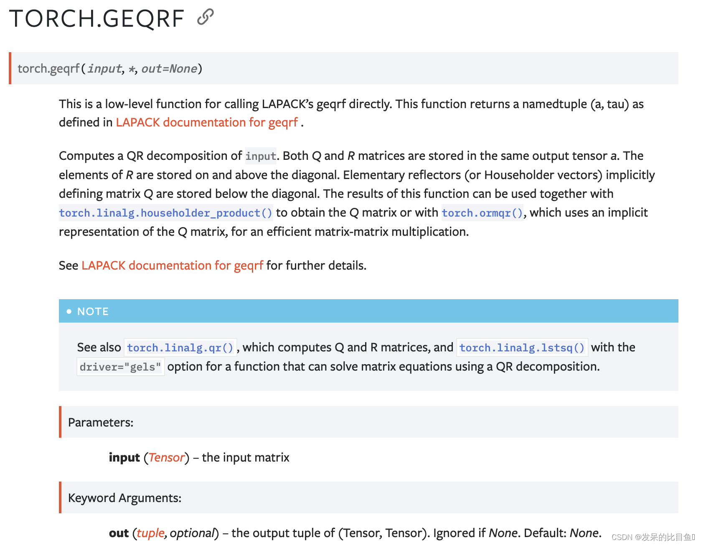Screen dimensions: 701x545
Task: Click the Parameters section header
Action: tap(100, 422)
